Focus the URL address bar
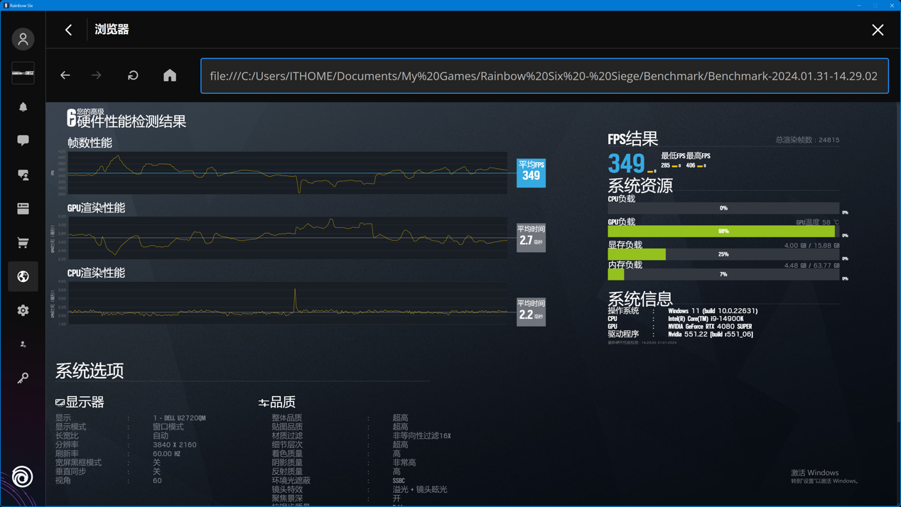The image size is (901, 507). pos(544,76)
